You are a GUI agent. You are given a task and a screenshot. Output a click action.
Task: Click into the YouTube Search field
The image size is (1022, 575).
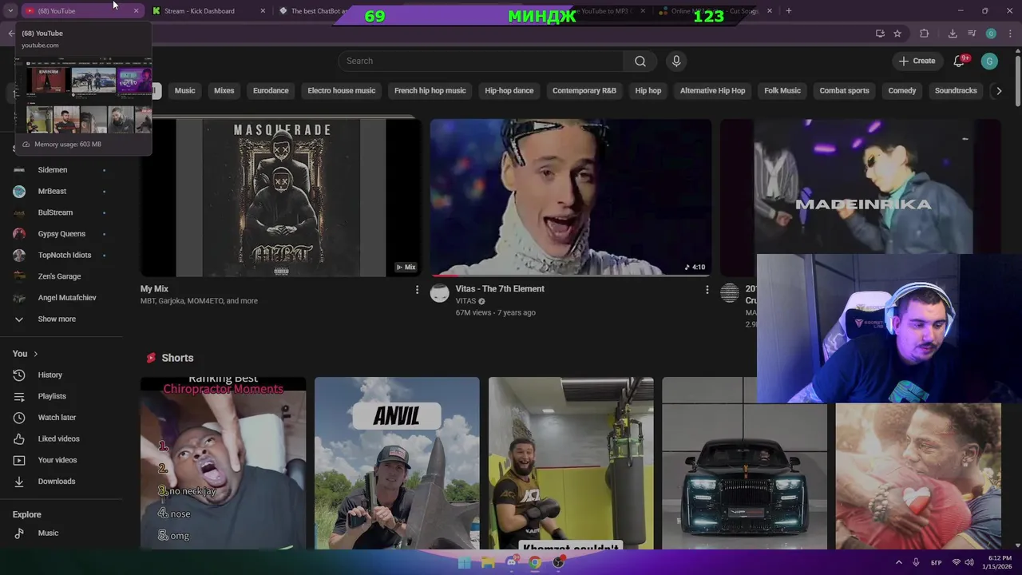pyautogui.click(x=481, y=61)
